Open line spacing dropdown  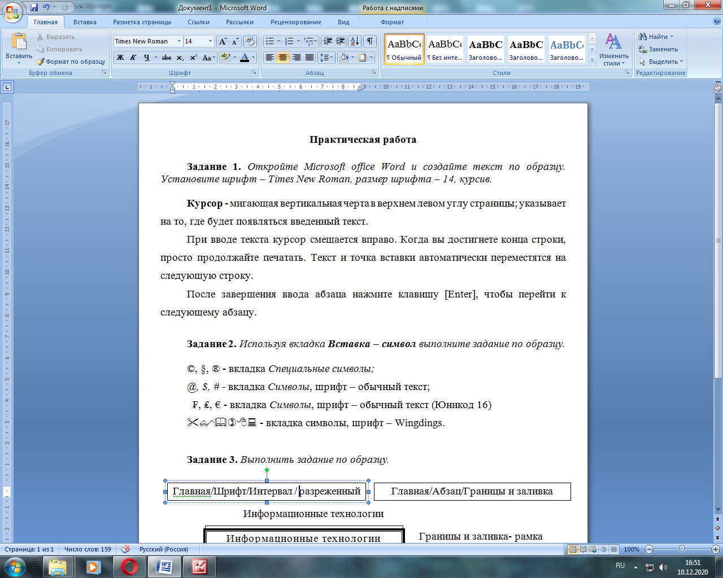coord(326,58)
